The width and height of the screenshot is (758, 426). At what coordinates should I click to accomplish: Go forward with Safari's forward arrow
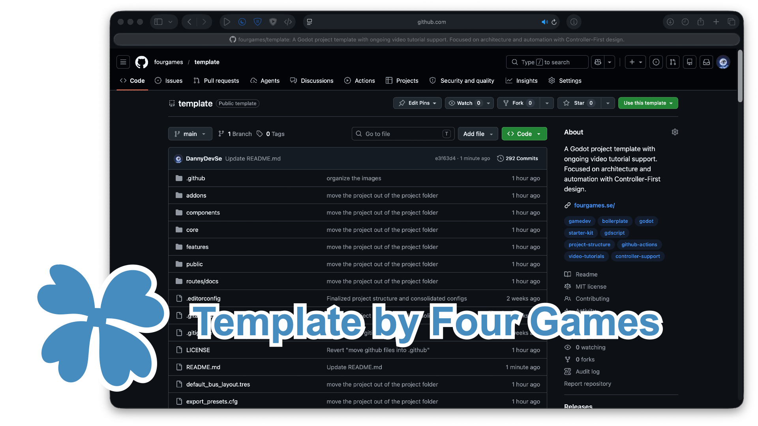coord(204,22)
